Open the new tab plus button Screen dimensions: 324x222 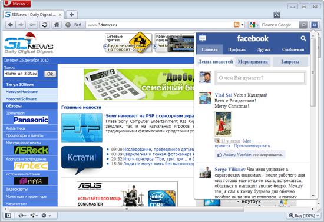click(x=71, y=15)
